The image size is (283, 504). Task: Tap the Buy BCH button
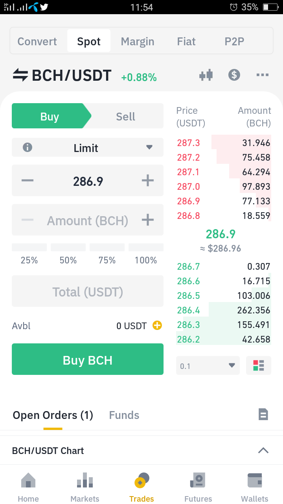[88, 359]
